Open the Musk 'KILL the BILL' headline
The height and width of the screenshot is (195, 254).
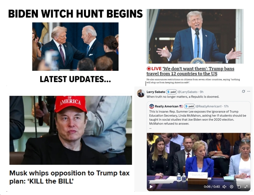(69, 177)
